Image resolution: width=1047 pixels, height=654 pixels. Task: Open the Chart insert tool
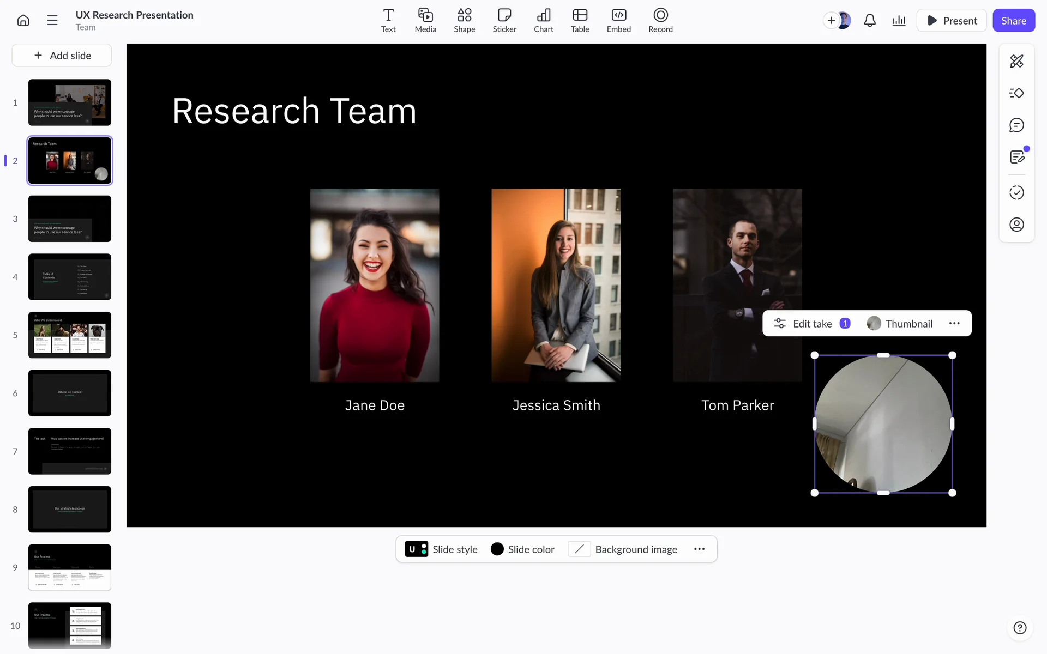click(543, 21)
